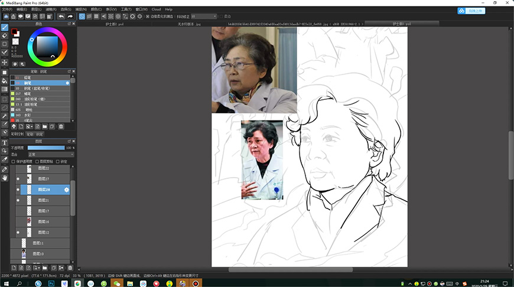Image resolution: width=514 pixels, height=287 pixels.
Task: Enable circle snap guide icon
Action: tap(118, 17)
